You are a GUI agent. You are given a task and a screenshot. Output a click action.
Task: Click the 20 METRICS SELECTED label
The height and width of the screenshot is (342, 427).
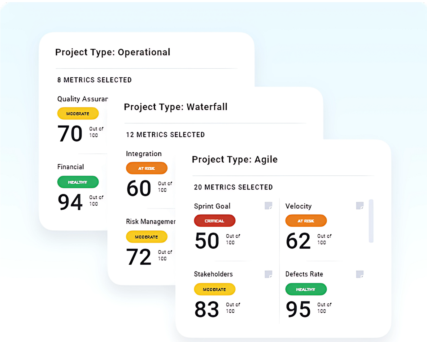coord(233,187)
